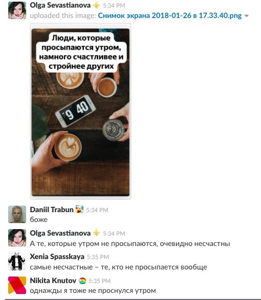The image size is (261, 300).
Task: Click Nikita Knutov's rainbow status emoji
Action: [82, 281]
